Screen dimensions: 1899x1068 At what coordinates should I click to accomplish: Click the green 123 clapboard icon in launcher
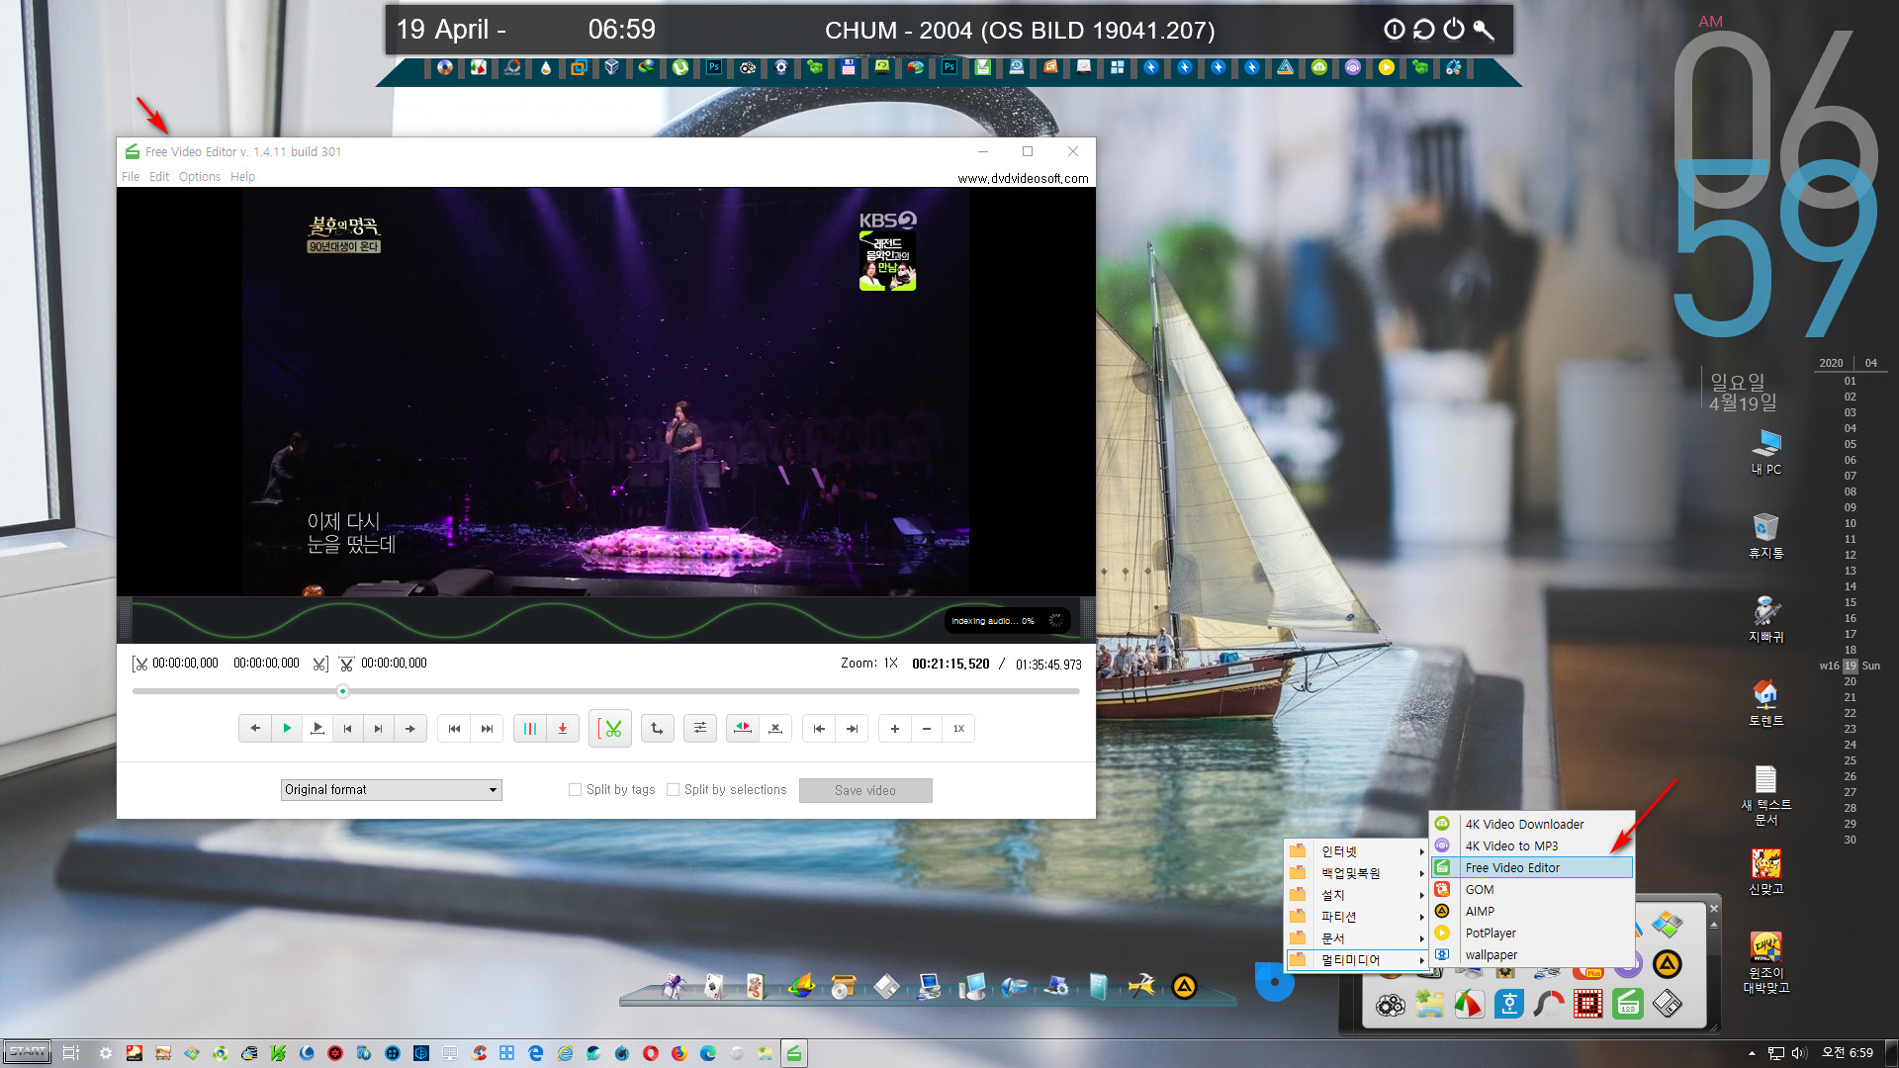1628,1005
